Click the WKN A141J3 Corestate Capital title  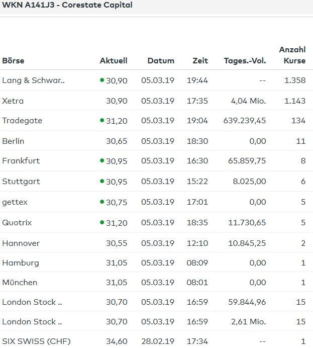67,5
